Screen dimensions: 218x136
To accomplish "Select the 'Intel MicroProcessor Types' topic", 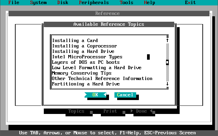I will [109, 57].
